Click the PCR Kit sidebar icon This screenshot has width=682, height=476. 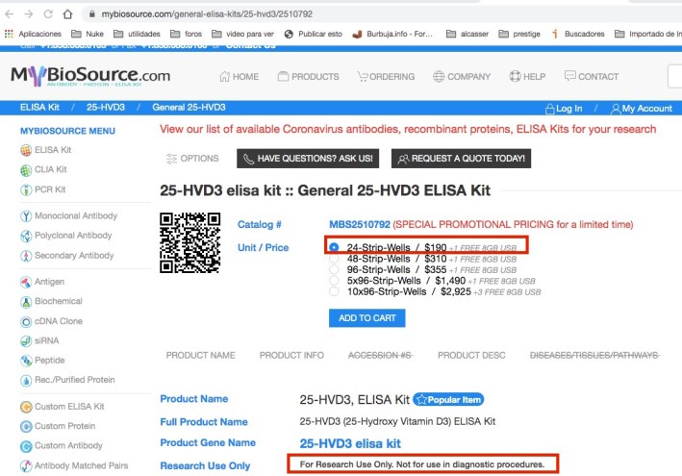coord(26,189)
